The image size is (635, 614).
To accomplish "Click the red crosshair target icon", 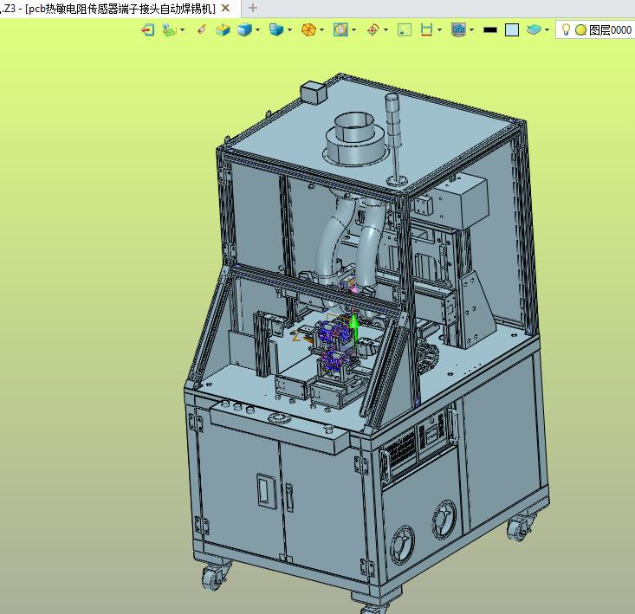I will 373,30.
